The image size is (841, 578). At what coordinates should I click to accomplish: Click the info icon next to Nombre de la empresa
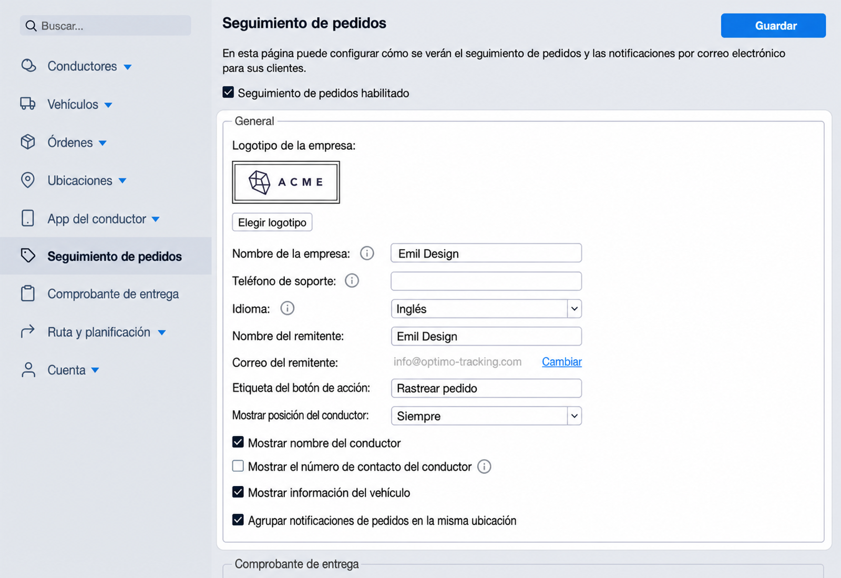[367, 253]
